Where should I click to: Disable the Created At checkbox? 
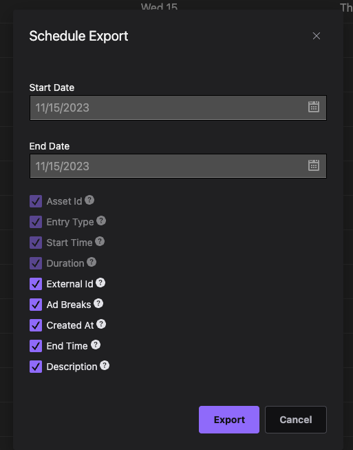[x=36, y=325]
